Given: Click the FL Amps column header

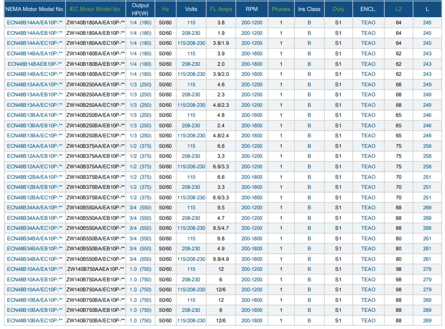Looking at the screenshot, I should pyautogui.click(x=221, y=9).
